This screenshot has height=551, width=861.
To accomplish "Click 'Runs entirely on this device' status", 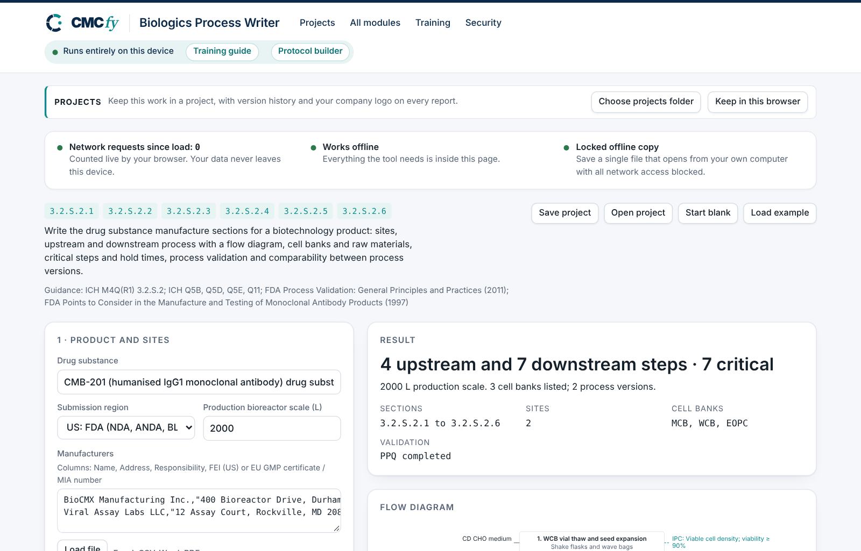I will pos(118,51).
